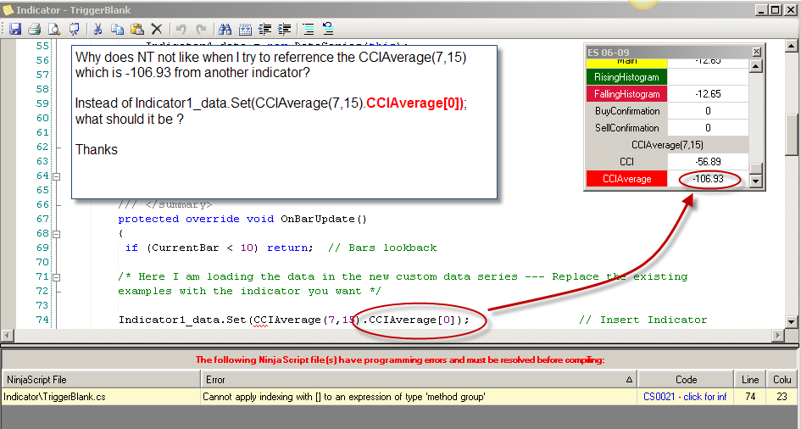This screenshot has height=429, width=801.
Task: Sort by the Line column header
Action: point(750,380)
